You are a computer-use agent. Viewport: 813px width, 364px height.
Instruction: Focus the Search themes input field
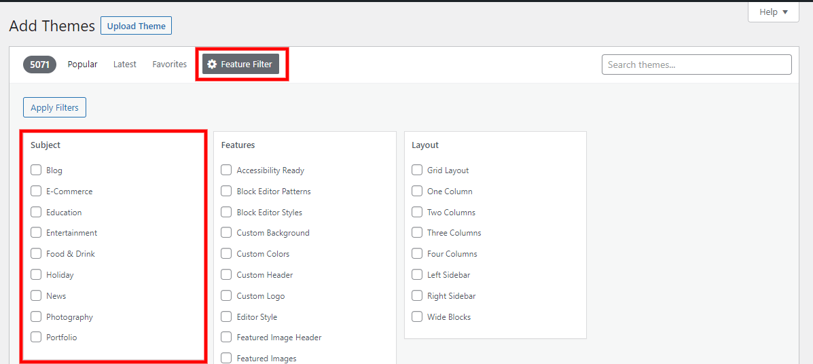pyautogui.click(x=696, y=65)
